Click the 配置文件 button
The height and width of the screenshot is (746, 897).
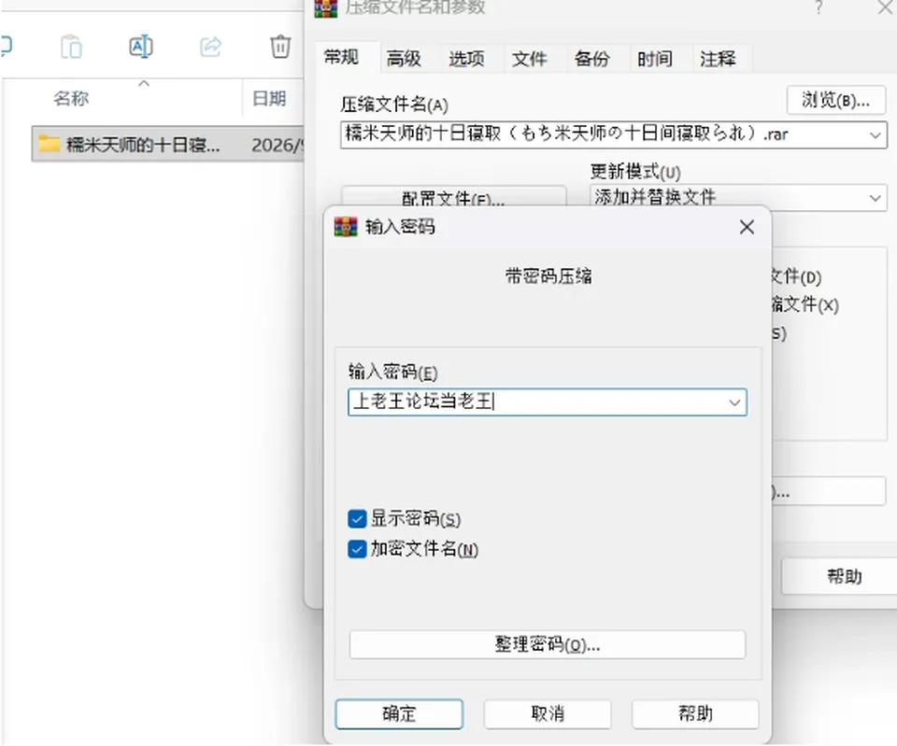[x=454, y=196]
